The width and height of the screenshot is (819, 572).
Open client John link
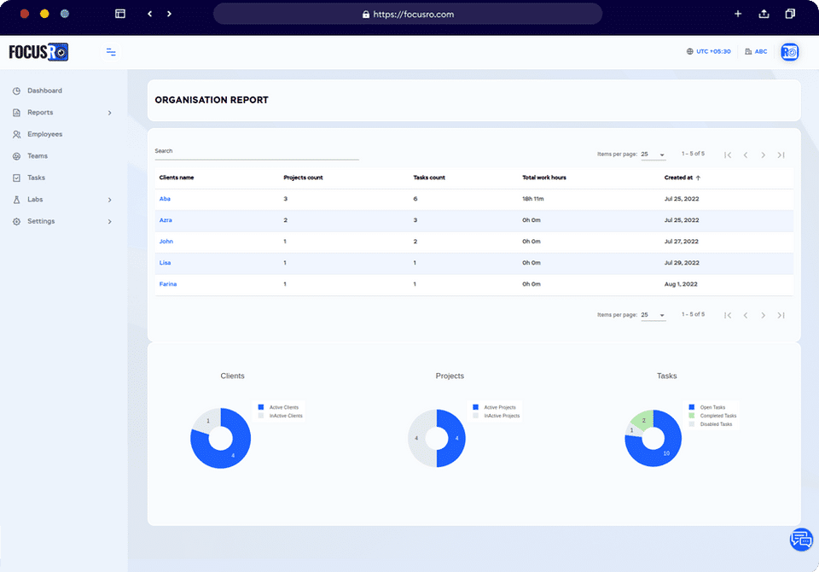[x=166, y=242]
